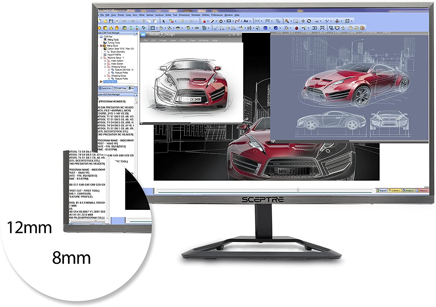Expand the first Index System node
The width and height of the screenshot is (436, 307).
(105, 61)
